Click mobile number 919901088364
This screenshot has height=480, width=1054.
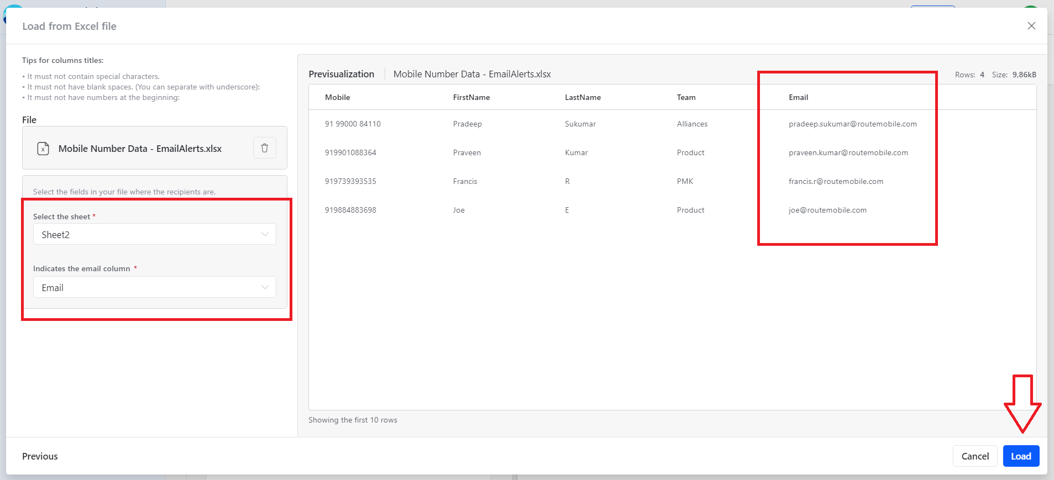(x=350, y=152)
